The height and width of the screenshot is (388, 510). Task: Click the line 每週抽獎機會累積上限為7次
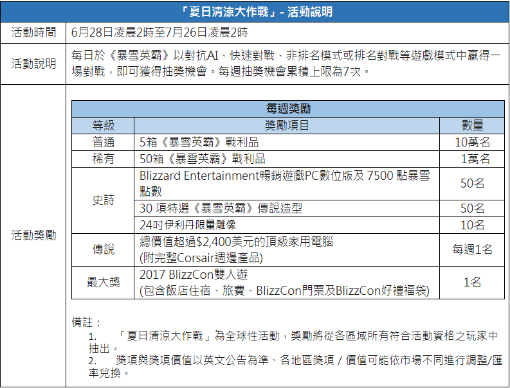click(295, 71)
